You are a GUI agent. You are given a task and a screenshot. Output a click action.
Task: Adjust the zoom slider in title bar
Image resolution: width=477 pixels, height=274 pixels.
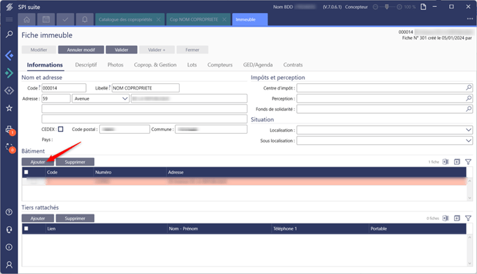point(387,7)
